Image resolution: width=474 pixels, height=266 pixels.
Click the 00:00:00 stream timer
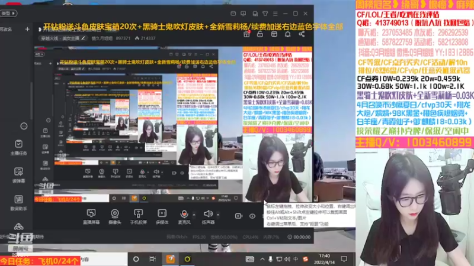[299, 237]
